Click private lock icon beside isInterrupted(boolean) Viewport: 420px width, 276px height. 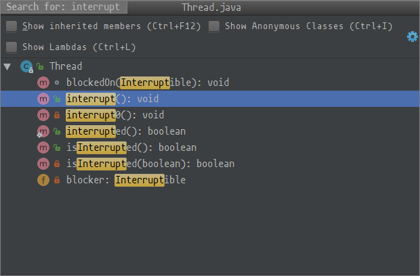[57, 164]
